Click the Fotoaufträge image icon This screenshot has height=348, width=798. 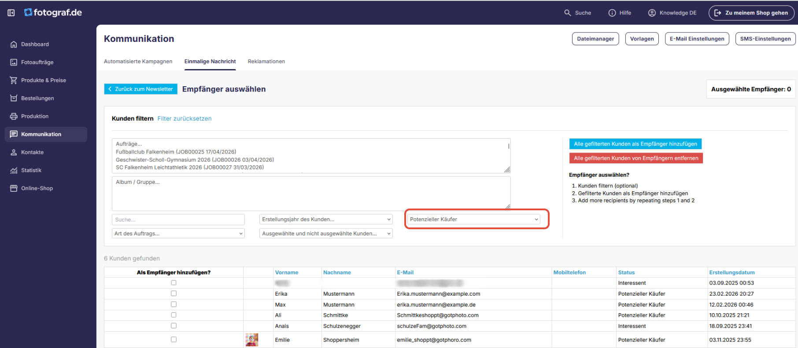pos(14,62)
